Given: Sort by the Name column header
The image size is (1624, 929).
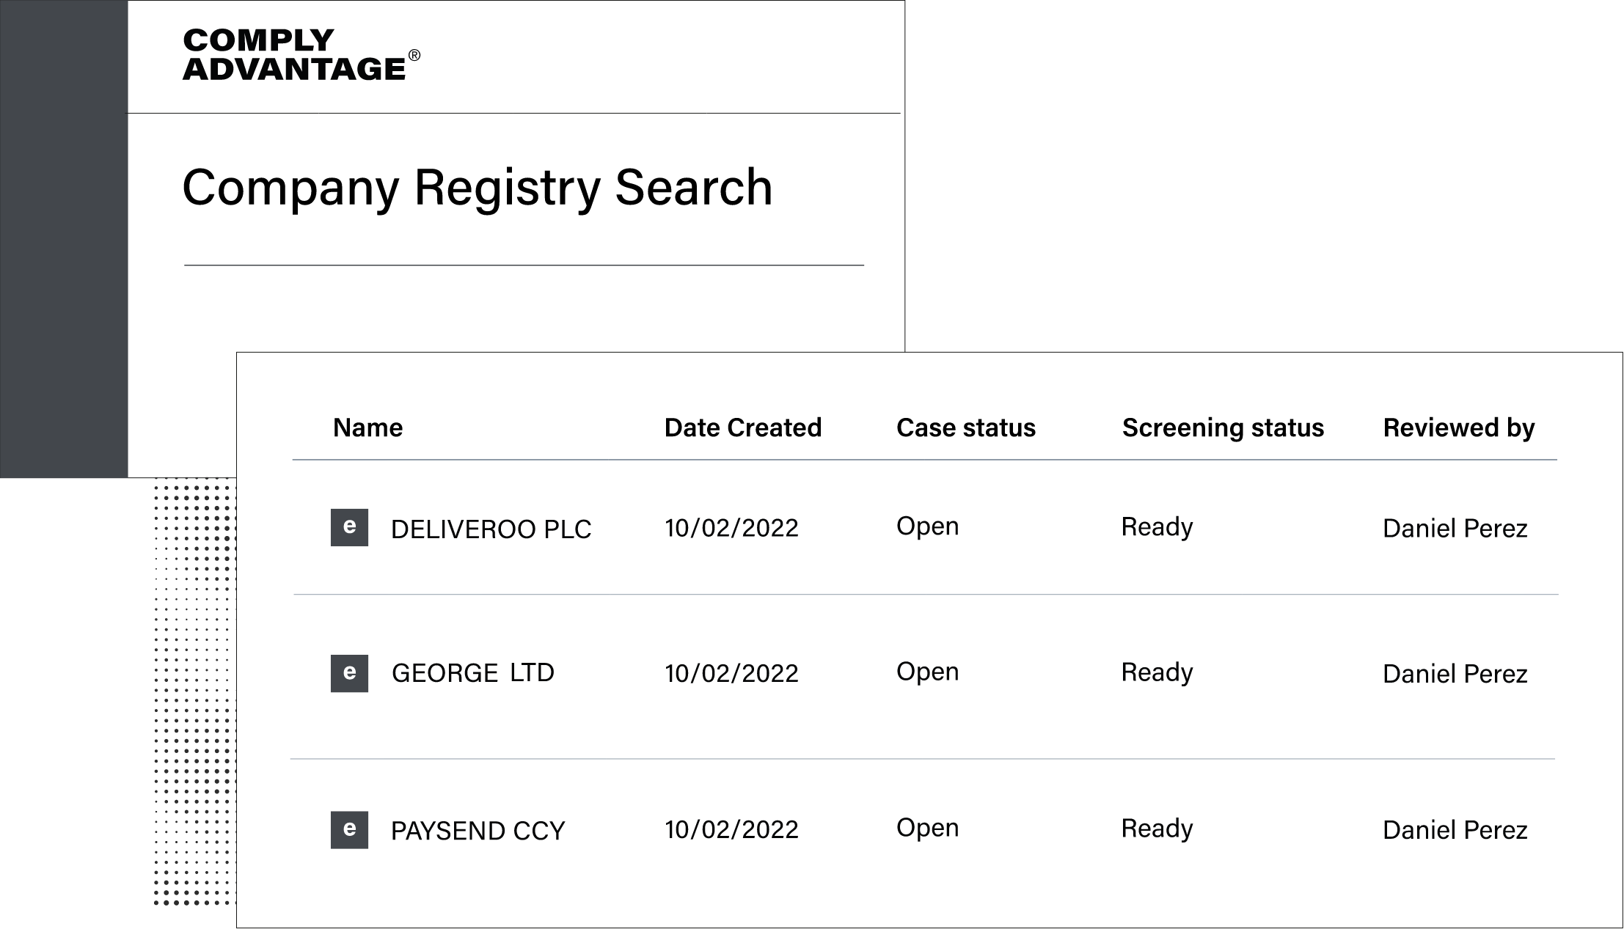Looking at the screenshot, I should click(367, 427).
